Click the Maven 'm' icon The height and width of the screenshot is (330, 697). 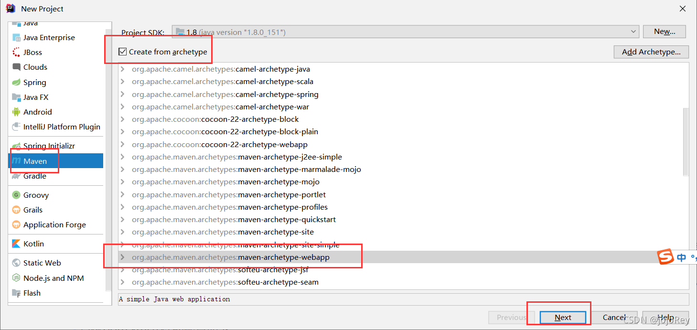point(16,161)
